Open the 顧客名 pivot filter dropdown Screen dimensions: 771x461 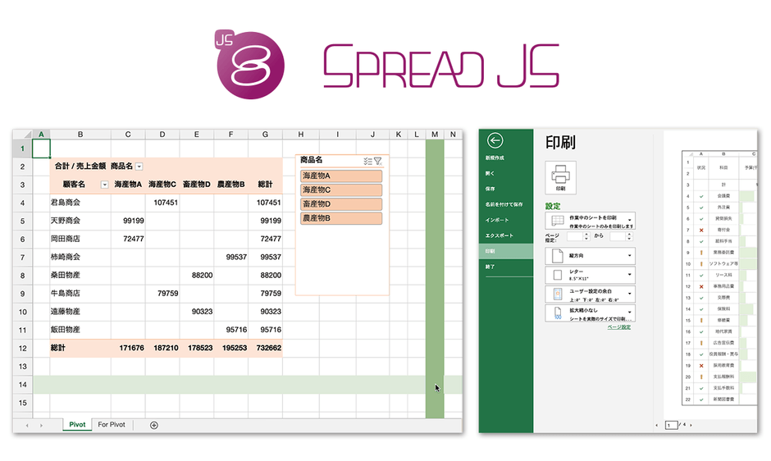[104, 185]
